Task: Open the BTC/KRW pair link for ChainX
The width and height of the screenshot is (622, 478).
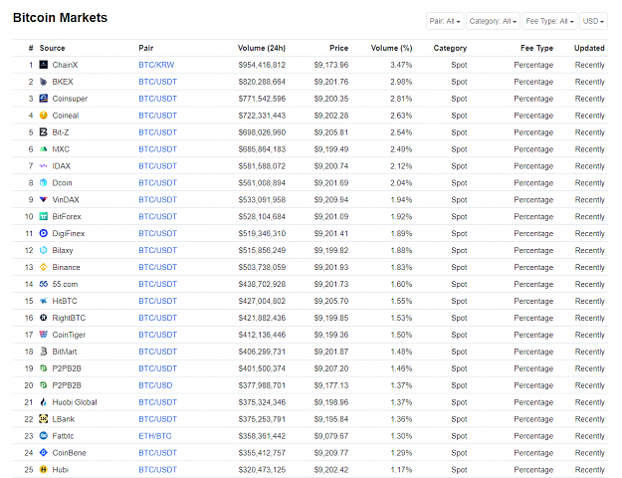Action: pyautogui.click(x=156, y=65)
